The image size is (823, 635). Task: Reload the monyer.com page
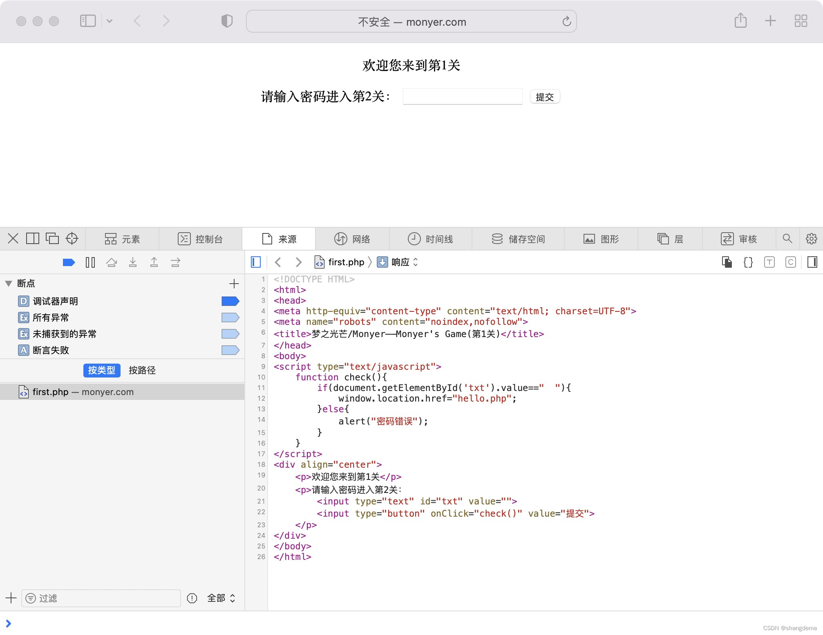coord(566,22)
